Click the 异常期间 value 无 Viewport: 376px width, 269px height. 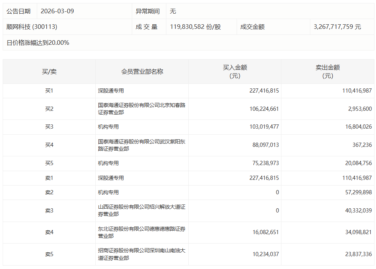(173, 11)
